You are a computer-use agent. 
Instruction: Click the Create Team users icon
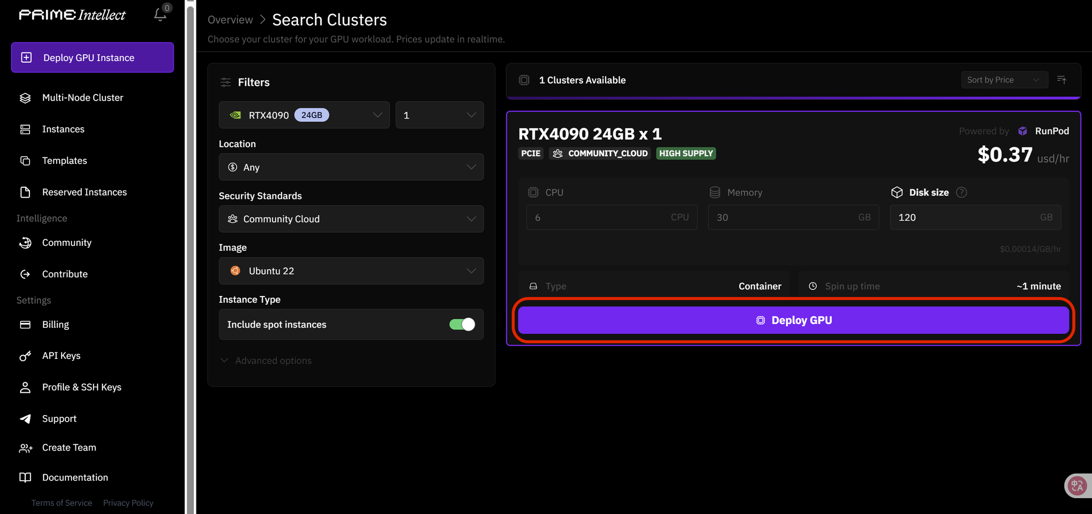click(x=26, y=448)
